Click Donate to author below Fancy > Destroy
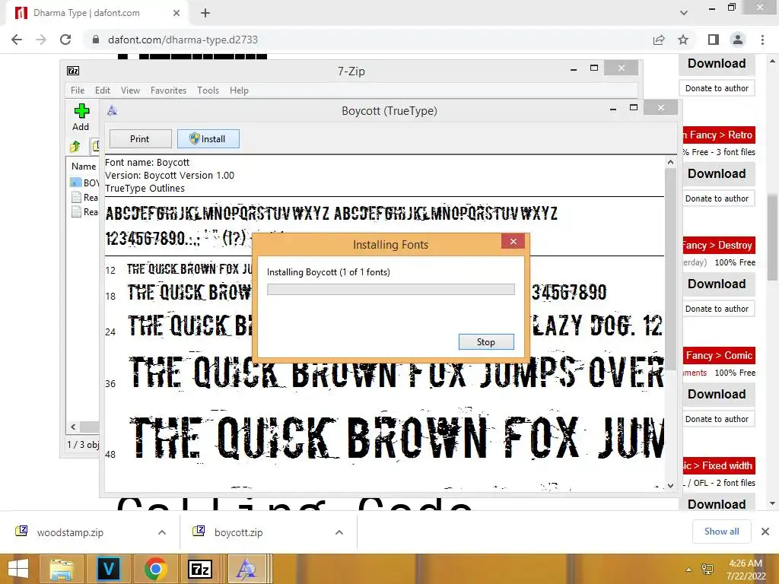Screen dimensions: 779x584 [x=717, y=309]
